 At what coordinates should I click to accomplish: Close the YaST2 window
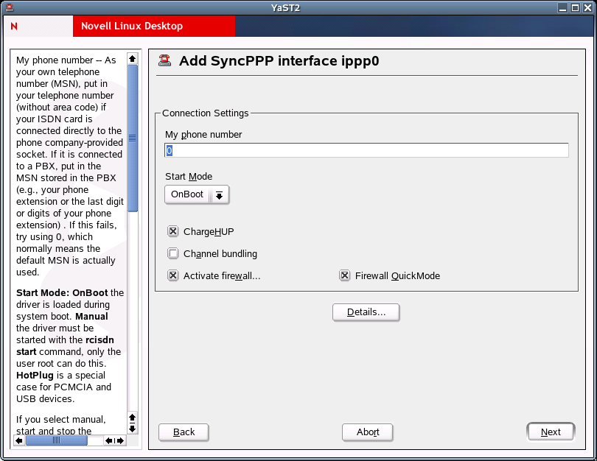(587, 7)
